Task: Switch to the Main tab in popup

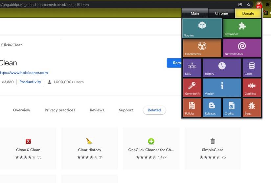Action: click(x=195, y=13)
